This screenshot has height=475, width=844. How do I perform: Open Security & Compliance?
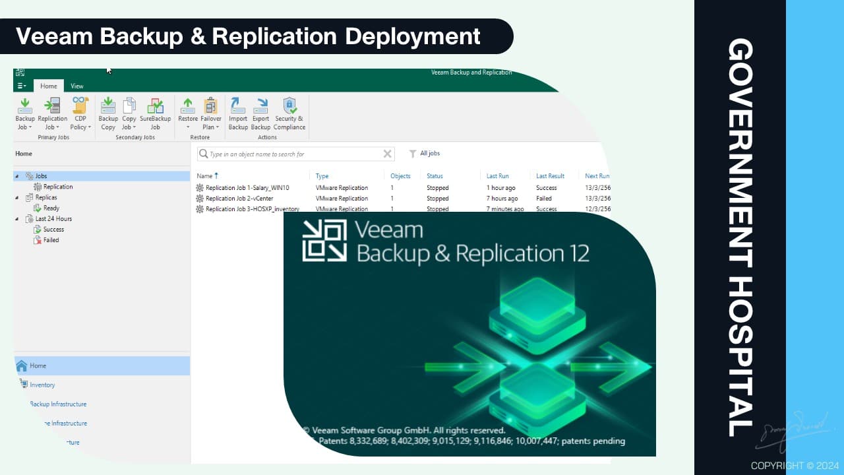tap(289, 113)
